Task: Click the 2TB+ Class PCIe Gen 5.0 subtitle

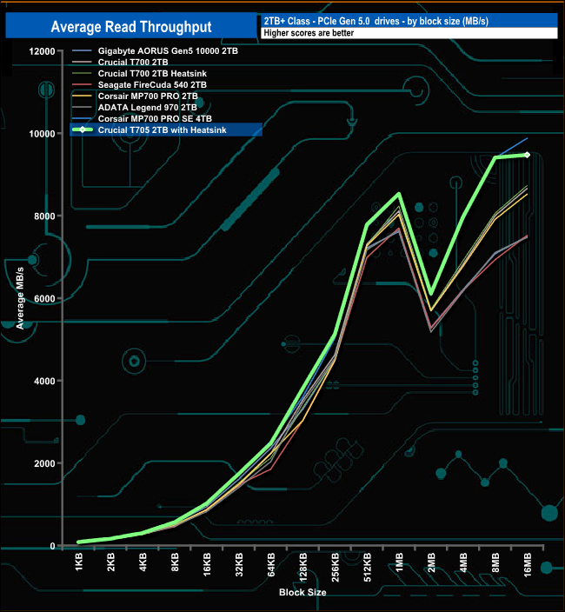Action: (376, 21)
